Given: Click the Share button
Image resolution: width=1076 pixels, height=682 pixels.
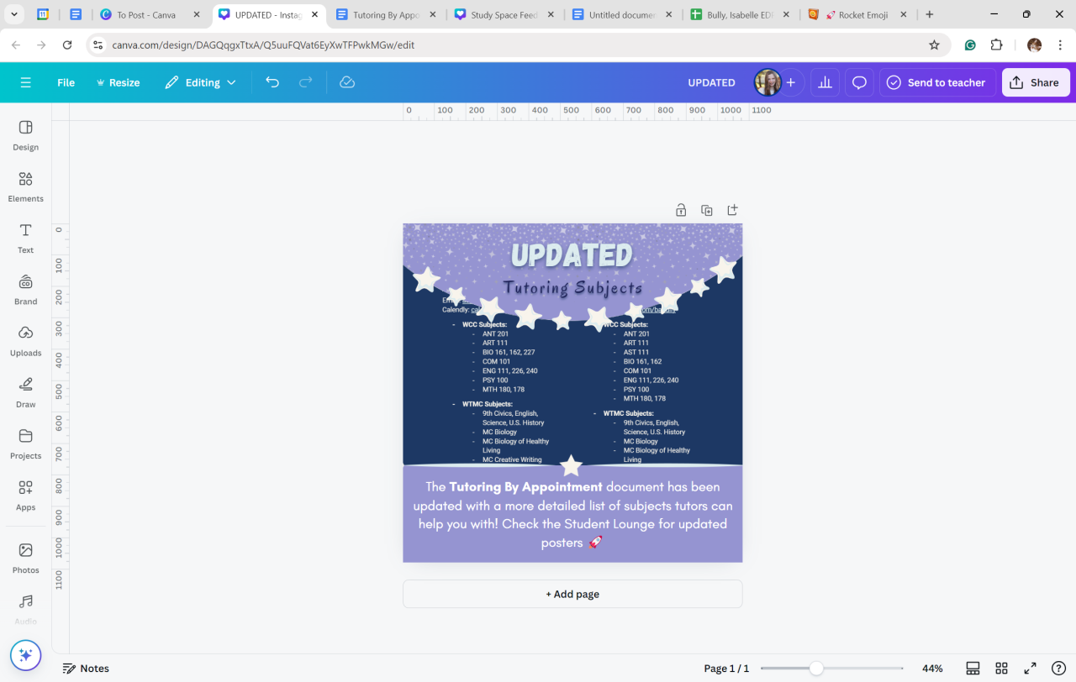Looking at the screenshot, I should 1036,82.
